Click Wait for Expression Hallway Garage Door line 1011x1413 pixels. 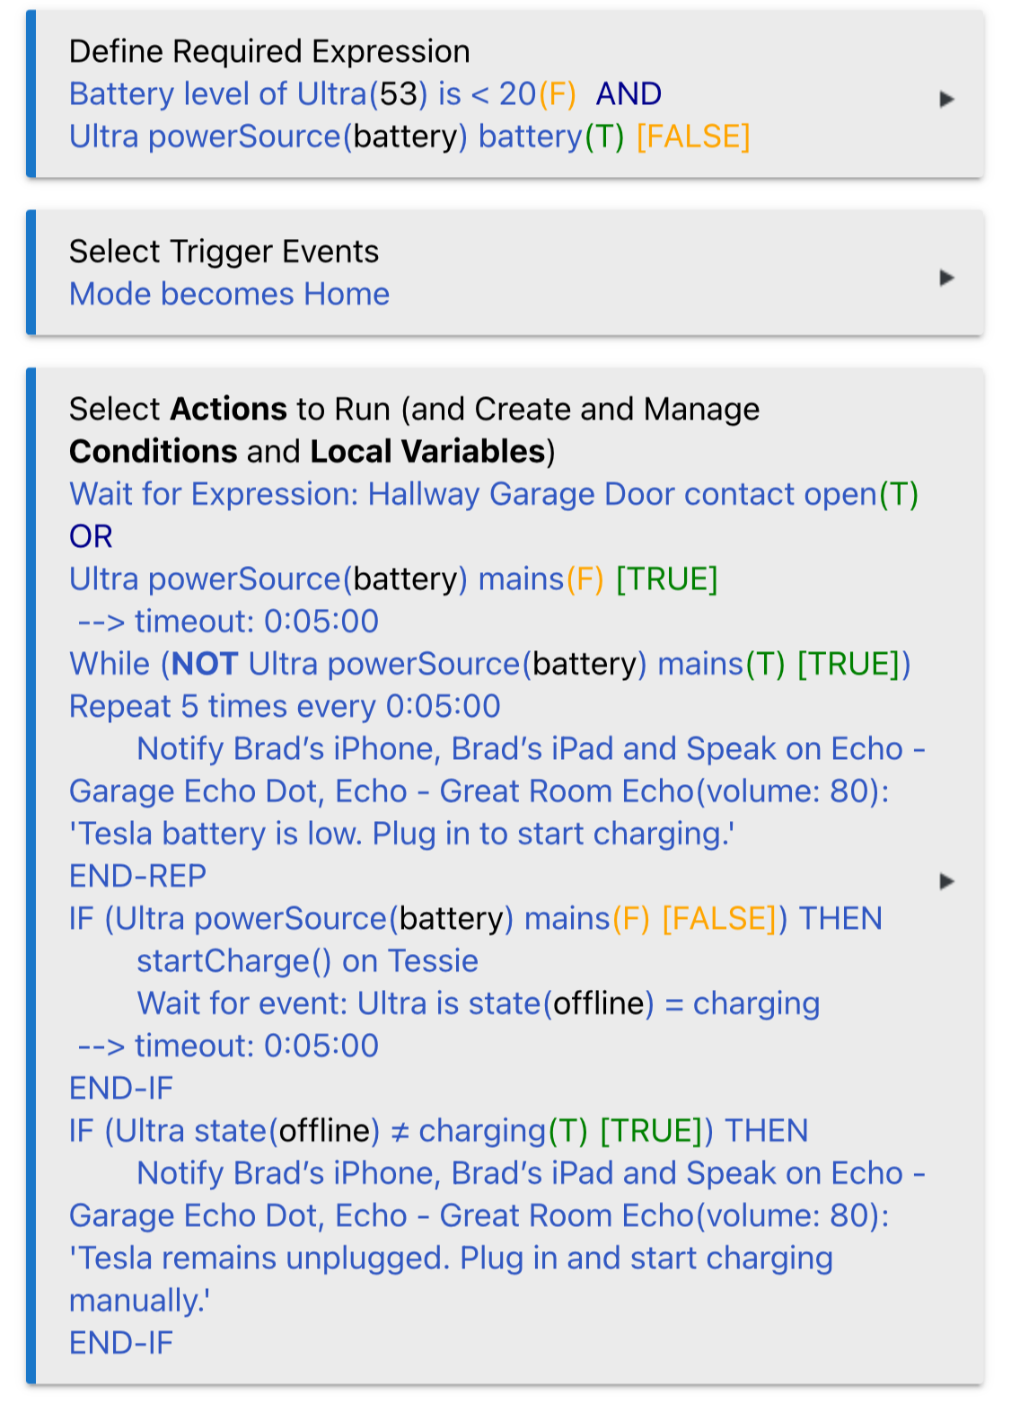click(x=494, y=494)
